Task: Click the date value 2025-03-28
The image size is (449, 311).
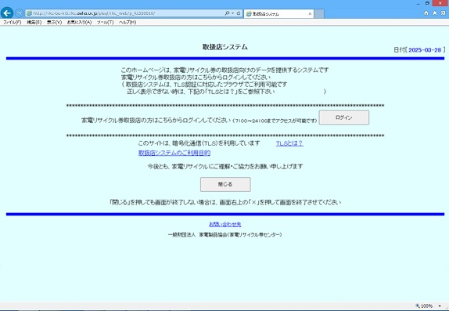Action: tap(425, 50)
